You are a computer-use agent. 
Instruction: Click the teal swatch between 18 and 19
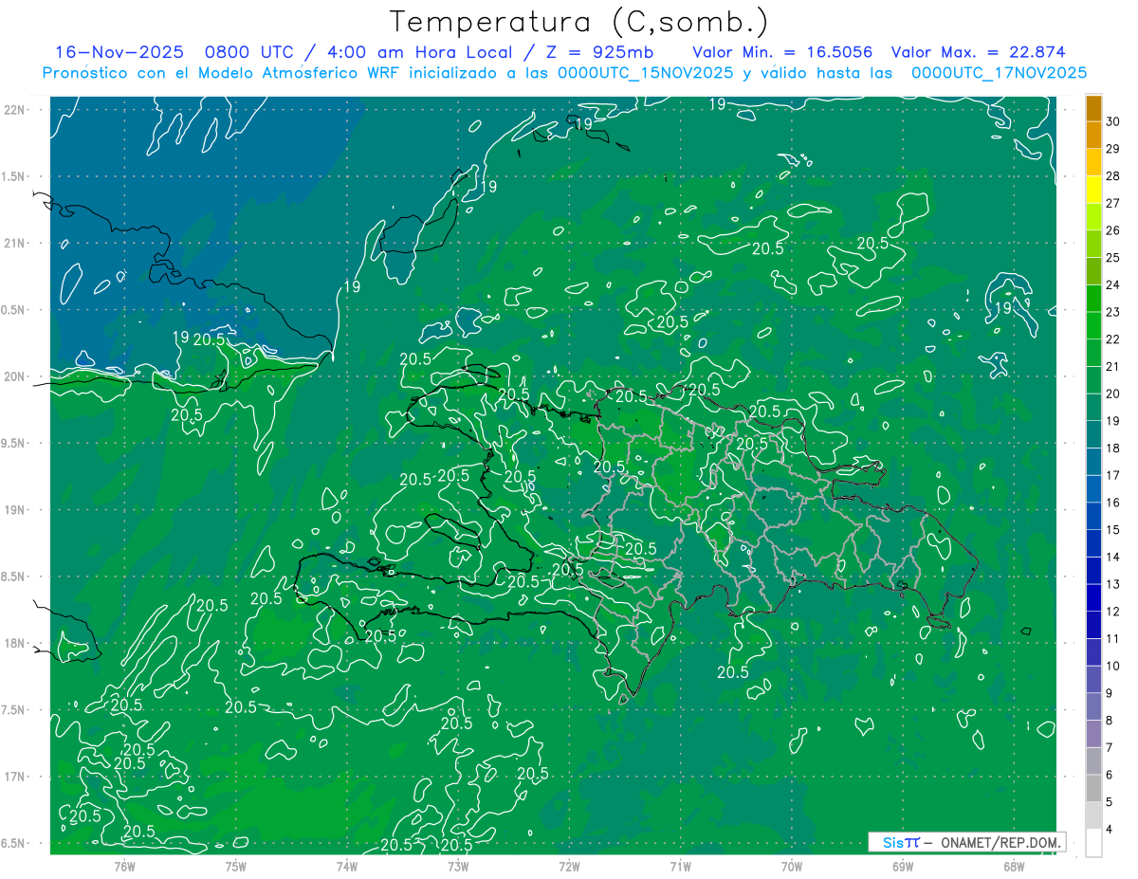[x=1093, y=435]
